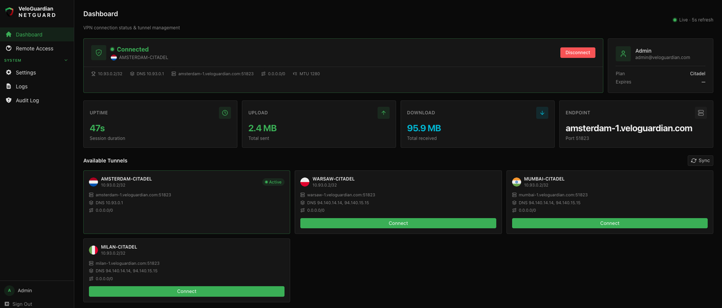This screenshot has height=308, width=722.
Task: Click the Available Tunnels heading
Action: pyautogui.click(x=105, y=161)
